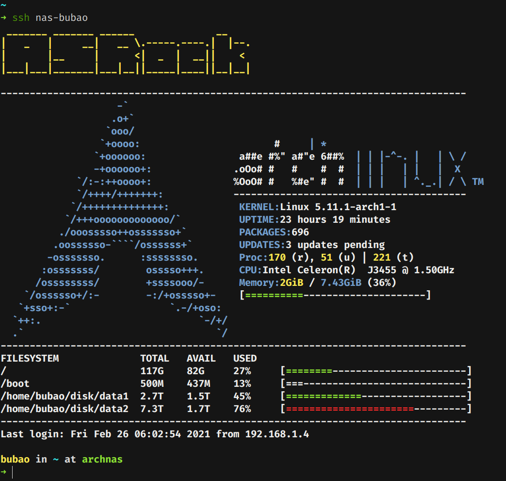Click the CPU text 'Intel Celeron(R) J3455'
506x481 pixels.
point(329,270)
